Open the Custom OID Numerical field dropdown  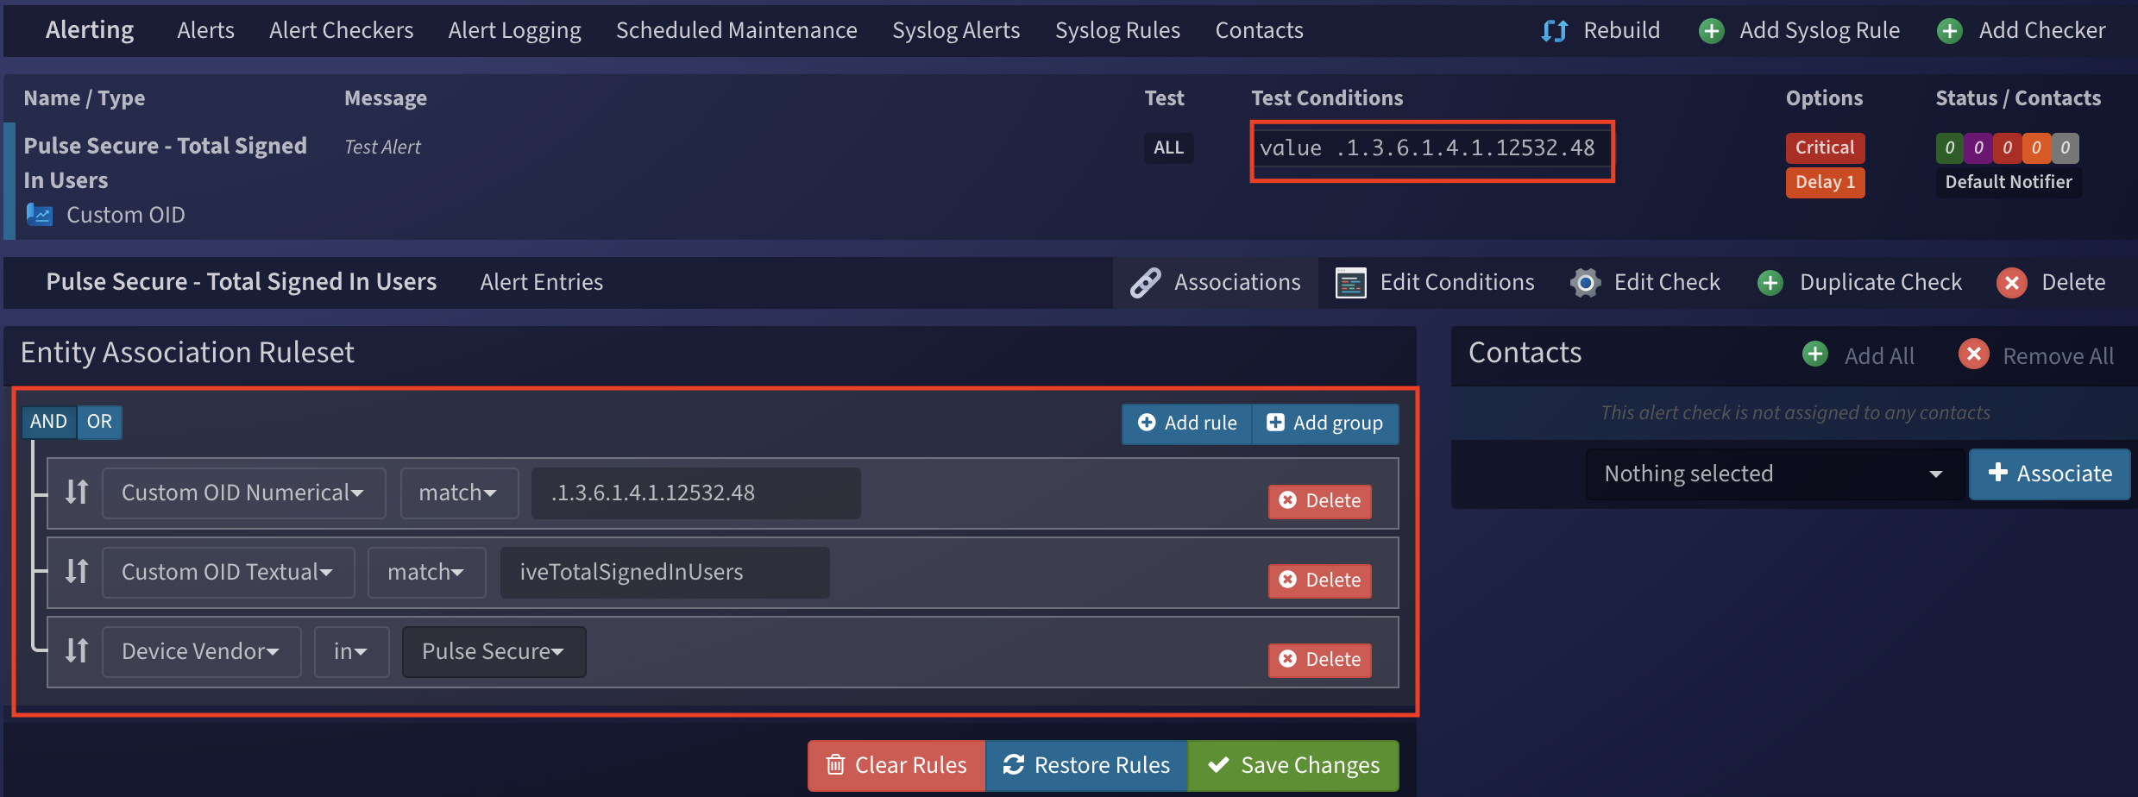243,493
